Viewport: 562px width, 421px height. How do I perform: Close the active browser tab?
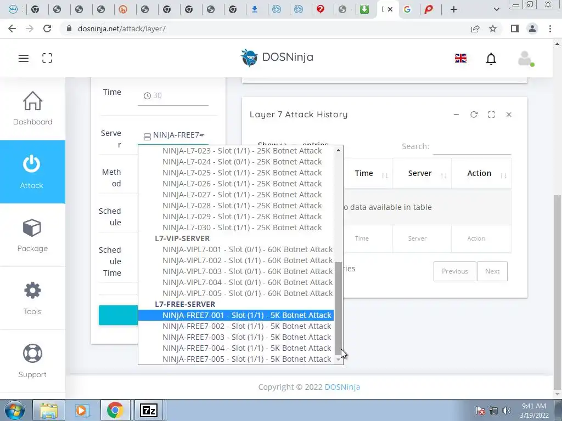coord(390,10)
